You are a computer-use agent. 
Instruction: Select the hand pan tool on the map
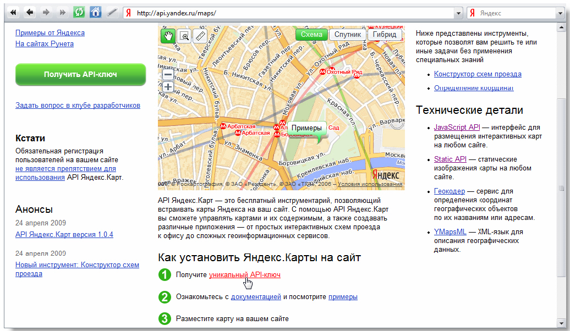[168, 36]
